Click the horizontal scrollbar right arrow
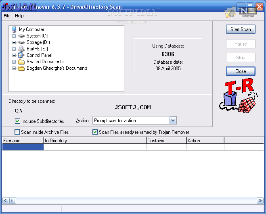The image size is (266, 214). coord(260,201)
